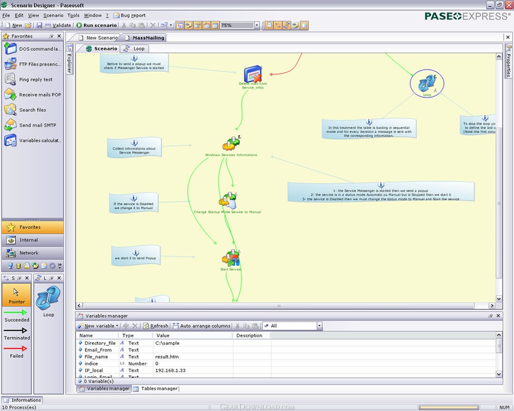Click the orange view toggle left of zoom box

pos(215,25)
